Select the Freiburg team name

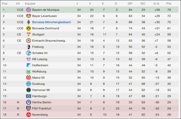pyautogui.click(x=38, y=47)
